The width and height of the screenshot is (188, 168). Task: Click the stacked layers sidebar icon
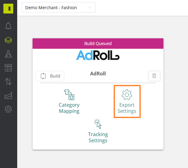click(x=8, y=40)
